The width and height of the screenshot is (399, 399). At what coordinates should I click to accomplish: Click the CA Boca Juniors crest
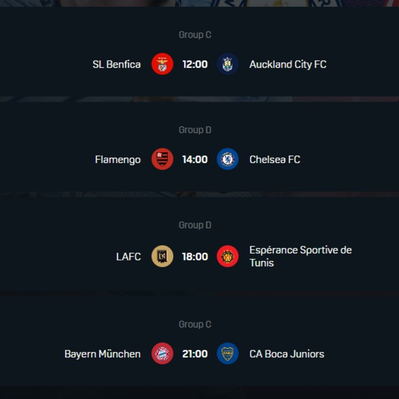click(227, 354)
